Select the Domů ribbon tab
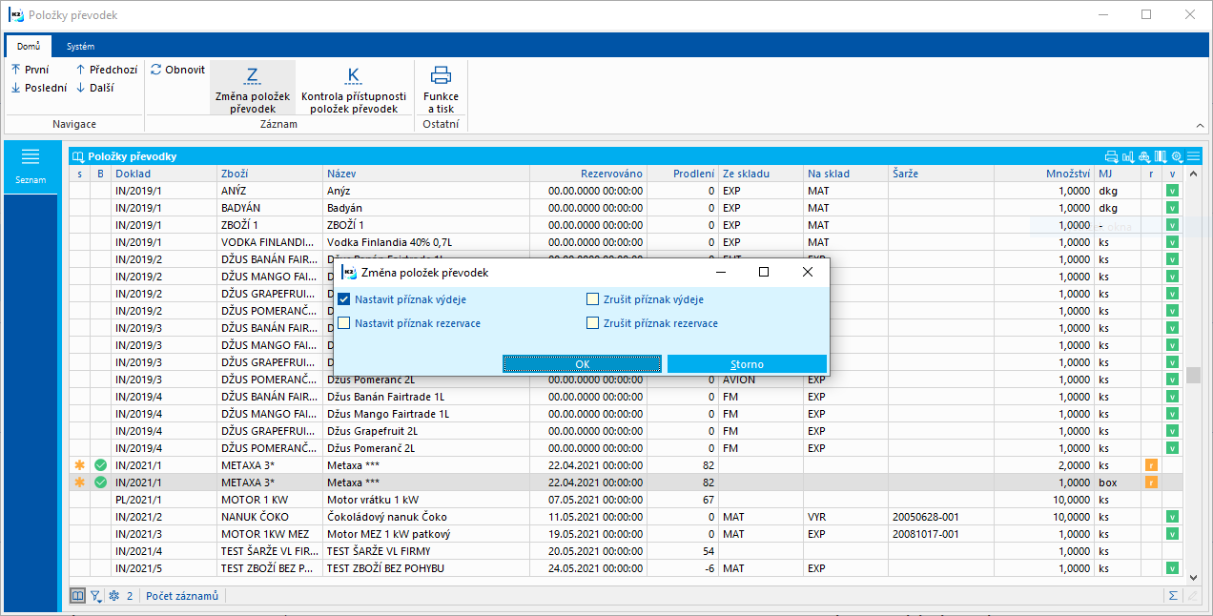 point(28,46)
